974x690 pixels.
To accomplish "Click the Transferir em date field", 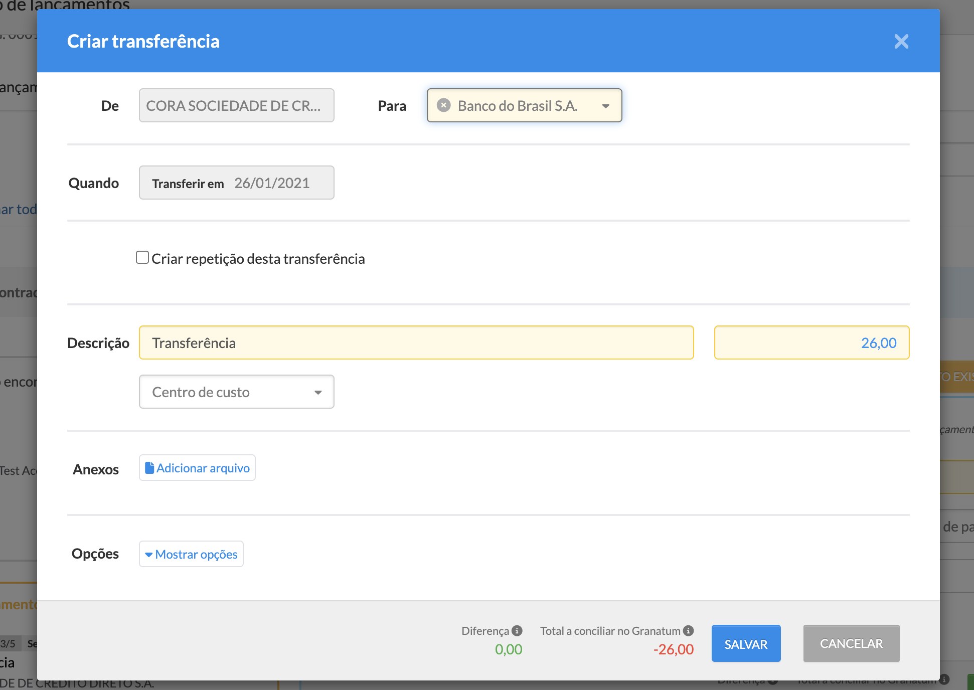I will pos(271,183).
